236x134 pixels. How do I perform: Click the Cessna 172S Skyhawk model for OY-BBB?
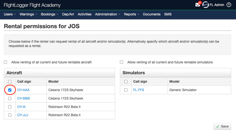pos(66,98)
